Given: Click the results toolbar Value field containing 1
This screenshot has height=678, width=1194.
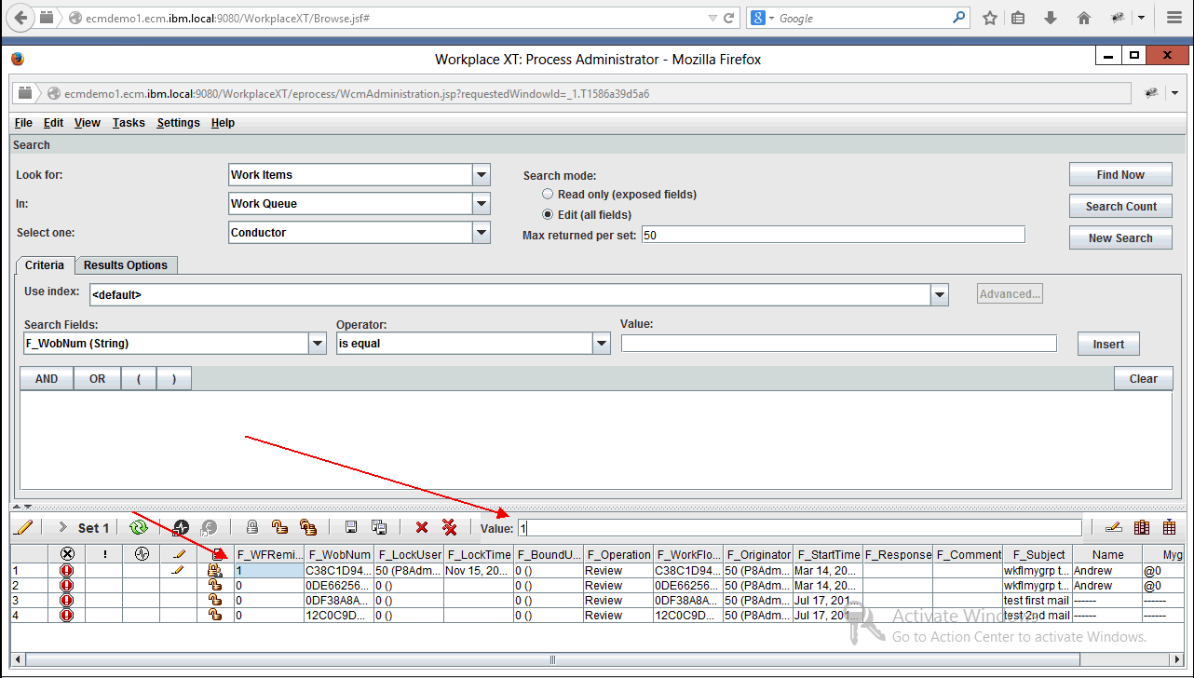Looking at the screenshot, I should click(800, 528).
